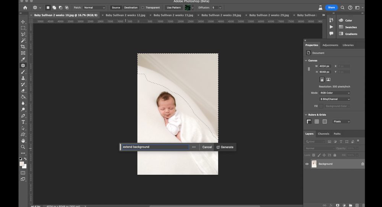Screen dimensions: 382x207
Task: Select the Type tool
Action: [x=23, y=122]
